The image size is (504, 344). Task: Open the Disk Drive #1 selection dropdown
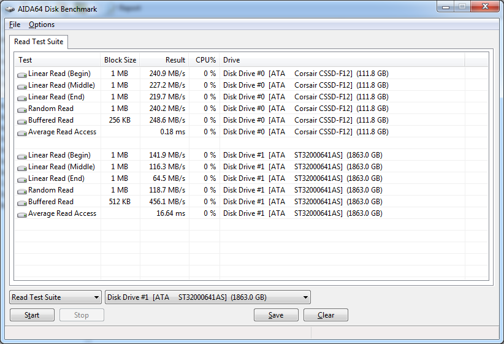(208, 297)
